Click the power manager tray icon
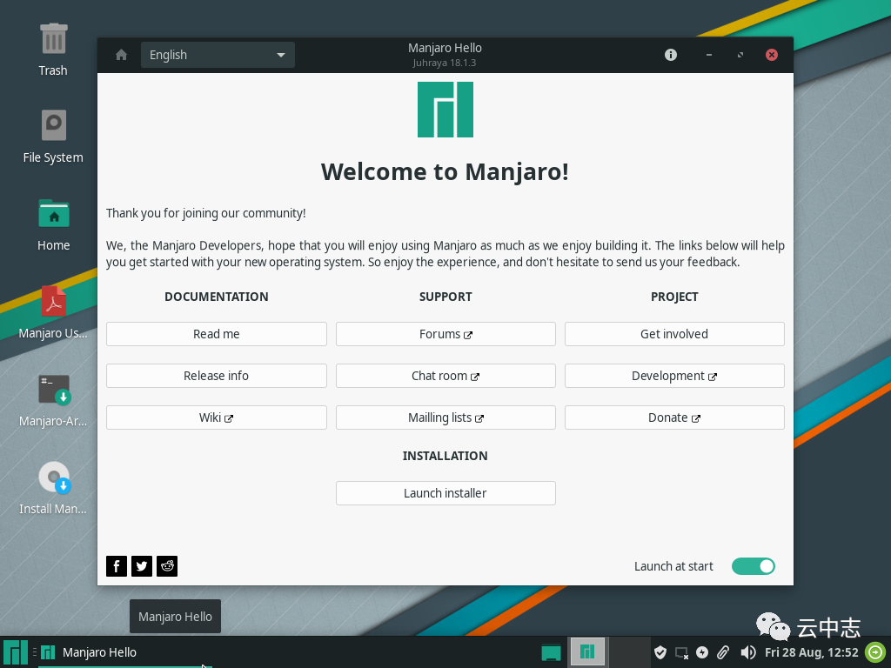The height and width of the screenshot is (668, 891). (702, 652)
